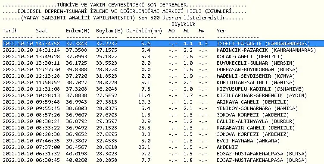Click the Tarih column header
Viewport: 324px width, 164px height.
pyautogui.click(x=10, y=31)
